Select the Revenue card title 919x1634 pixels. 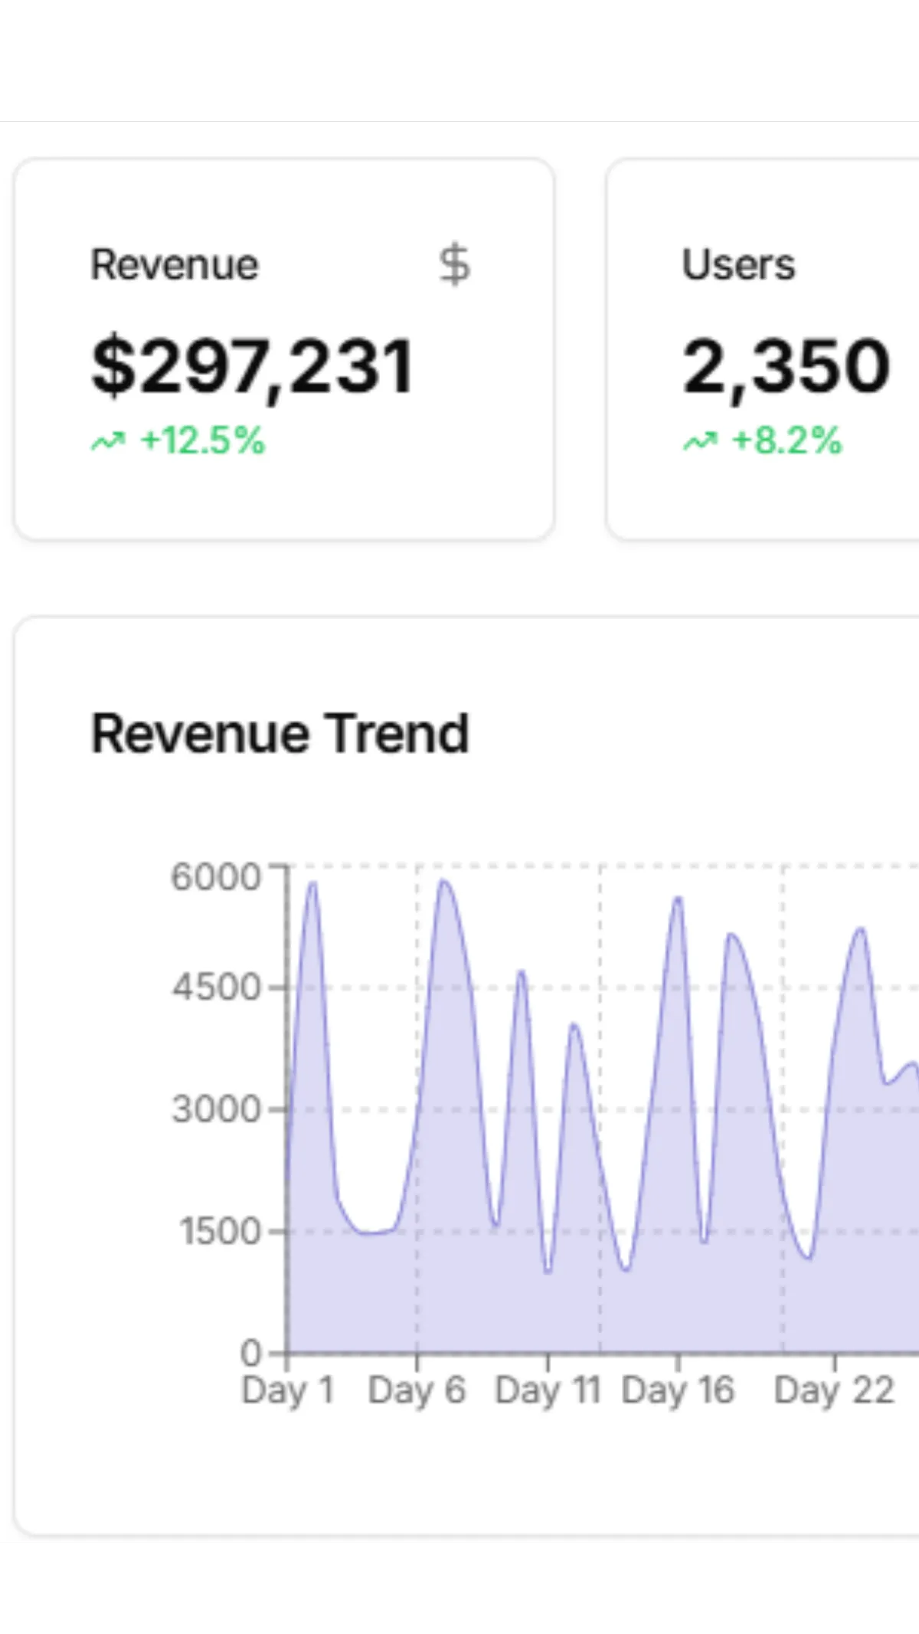pyautogui.click(x=175, y=265)
